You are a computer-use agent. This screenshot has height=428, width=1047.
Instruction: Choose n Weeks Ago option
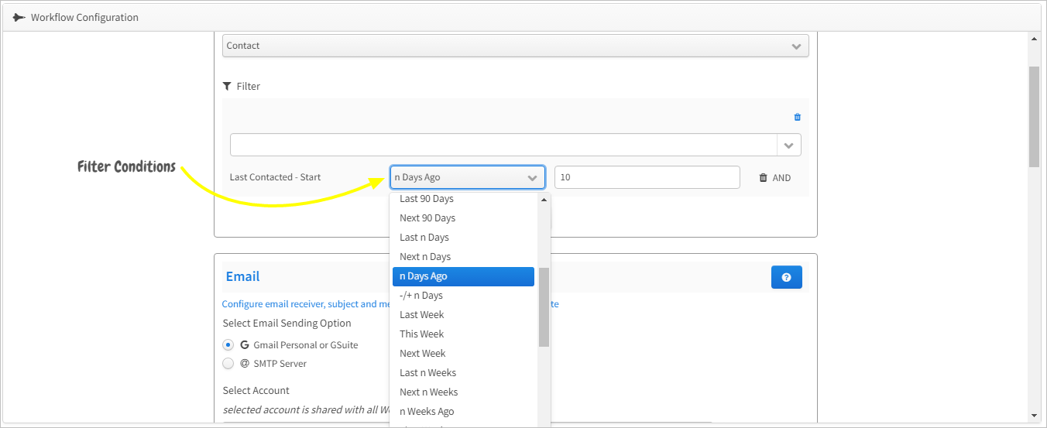tap(463, 412)
